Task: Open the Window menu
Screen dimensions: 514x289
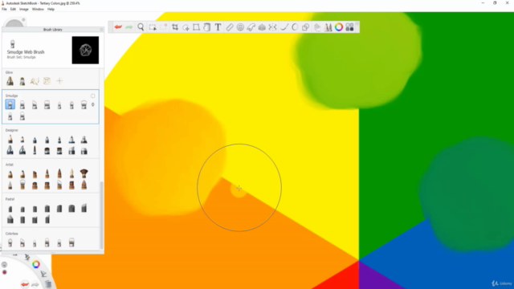Action: pyautogui.click(x=38, y=9)
